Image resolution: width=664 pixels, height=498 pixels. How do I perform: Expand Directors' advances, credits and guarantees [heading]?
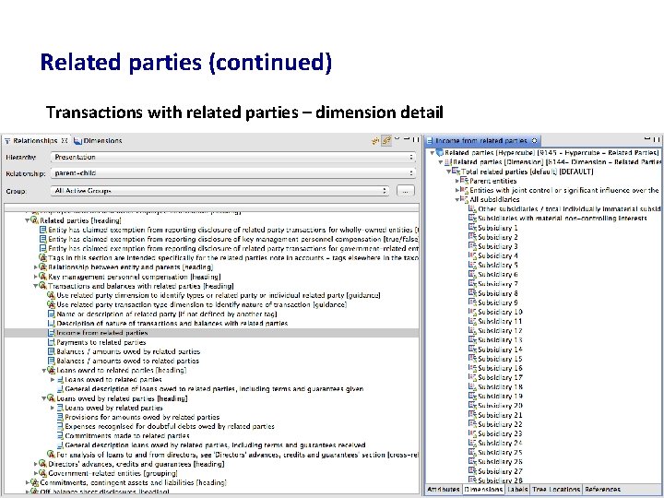(x=36, y=464)
